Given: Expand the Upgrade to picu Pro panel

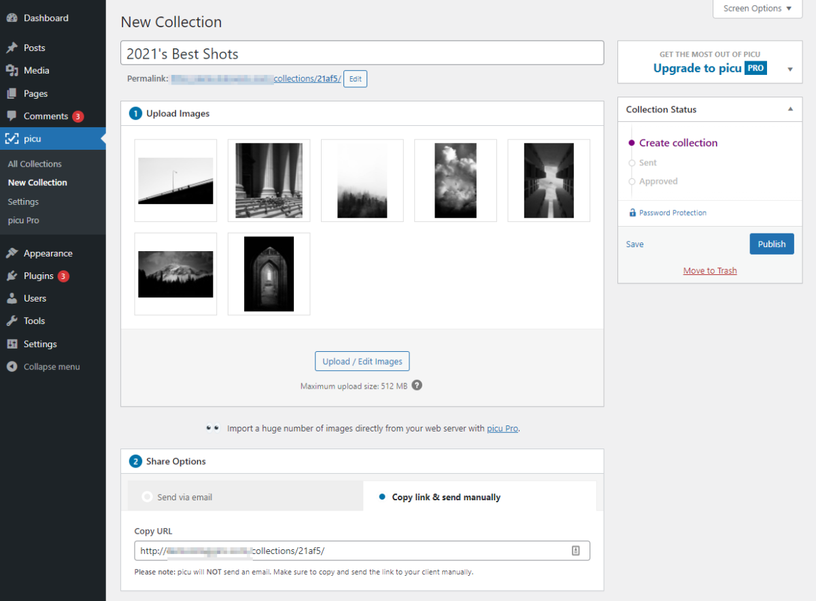Looking at the screenshot, I should pos(790,69).
